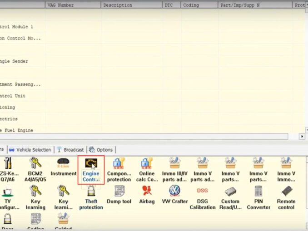Launch the PIN Converter
Viewport: 308px width, 231px height.
(258, 197)
